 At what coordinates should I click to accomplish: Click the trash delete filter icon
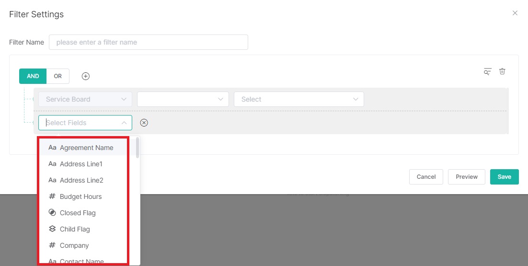[502, 71]
